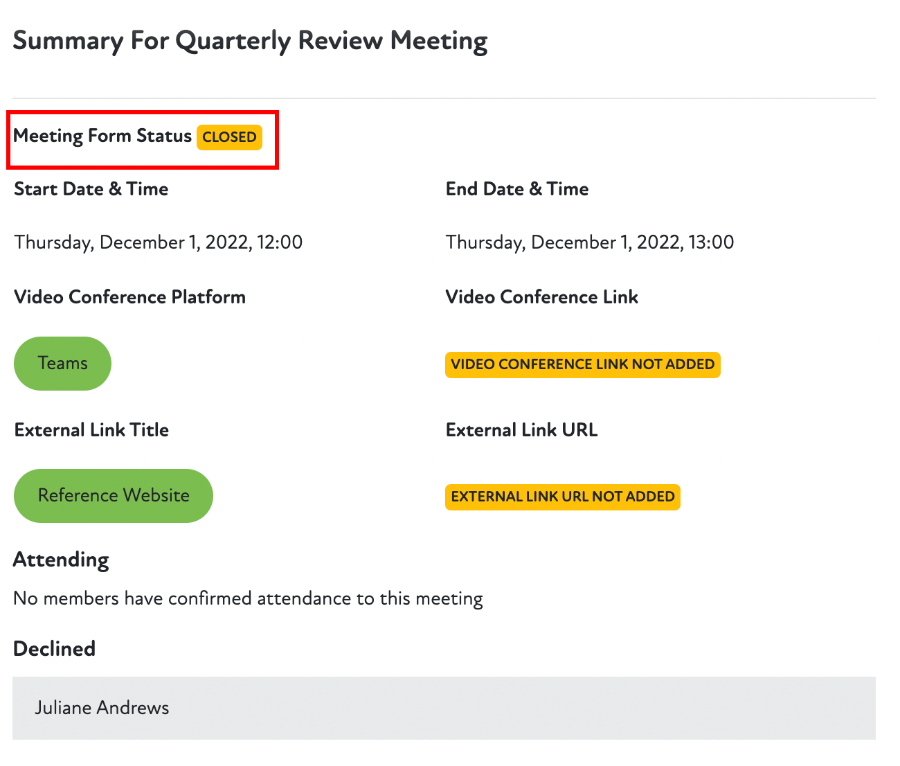This screenshot has width=900, height=766.
Task: Click the Attending section heading
Action: coord(61,560)
